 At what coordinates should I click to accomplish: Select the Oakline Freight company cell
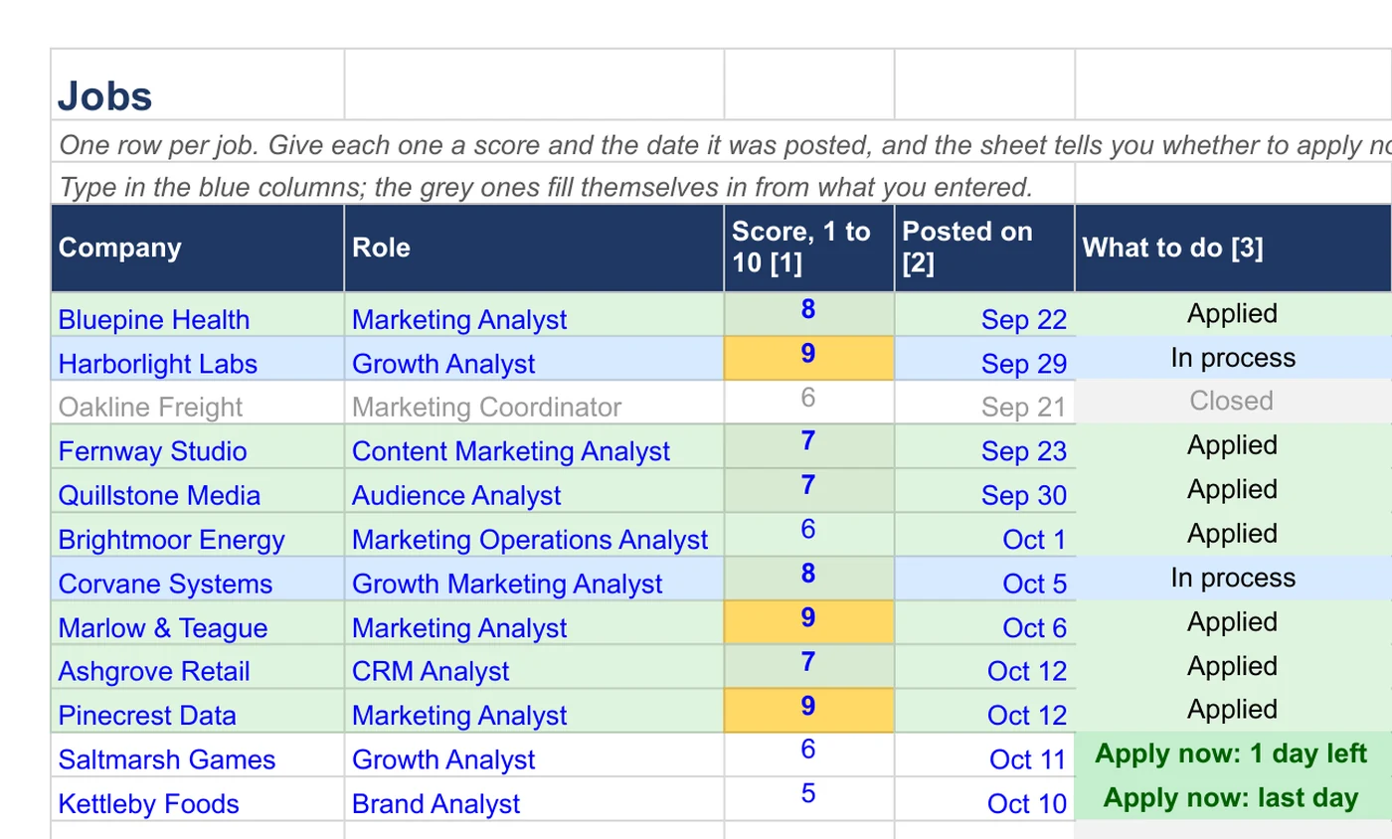click(x=198, y=402)
